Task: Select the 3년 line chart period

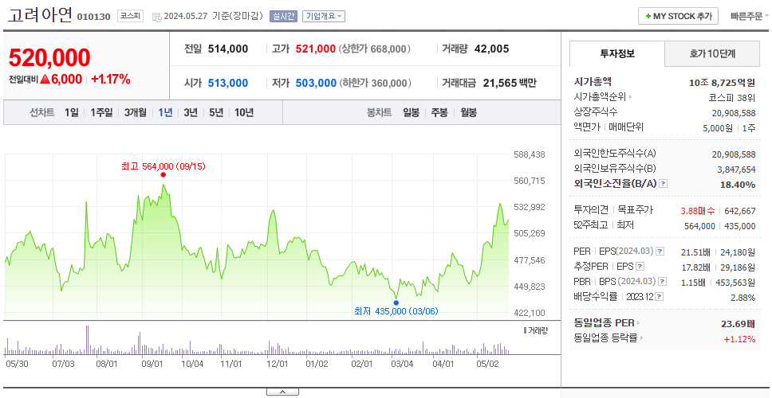Action: [x=191, y=112]
